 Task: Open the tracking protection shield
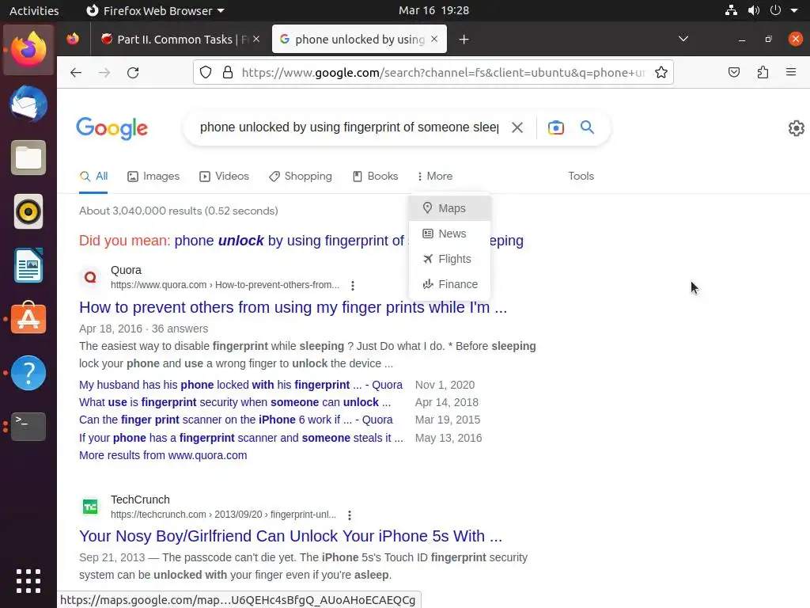point(206,72)
